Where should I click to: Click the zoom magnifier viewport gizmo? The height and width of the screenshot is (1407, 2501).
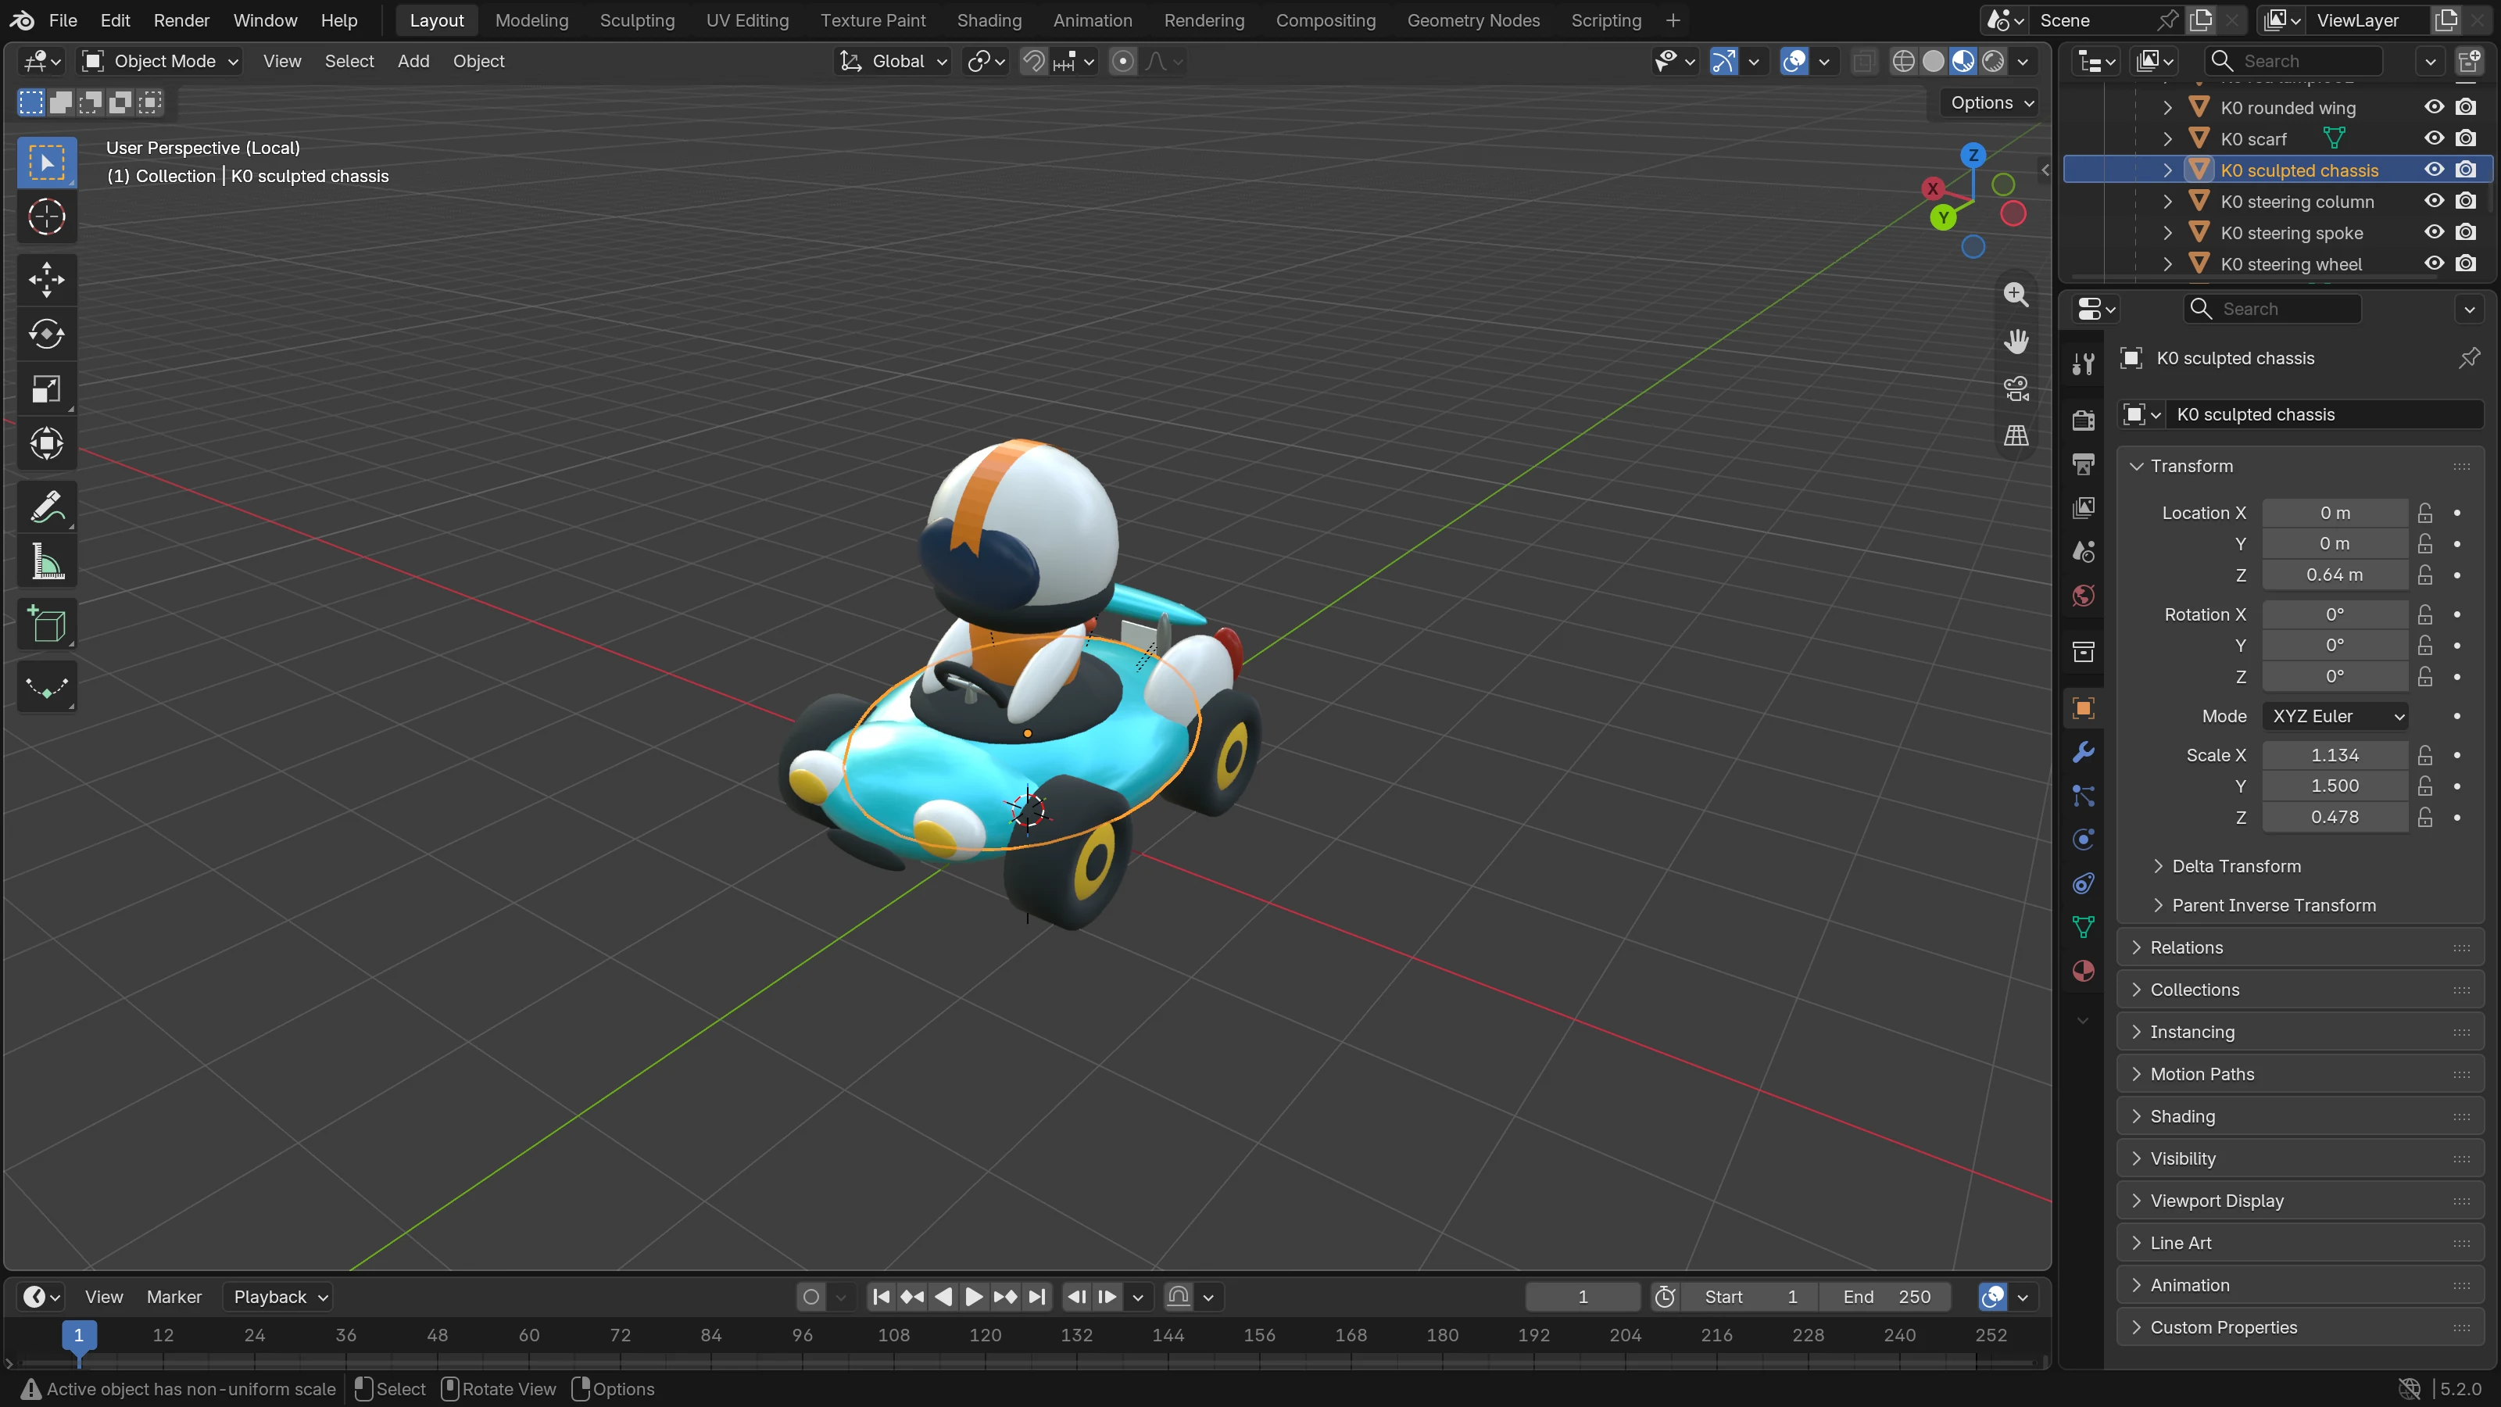[2016, 294]
